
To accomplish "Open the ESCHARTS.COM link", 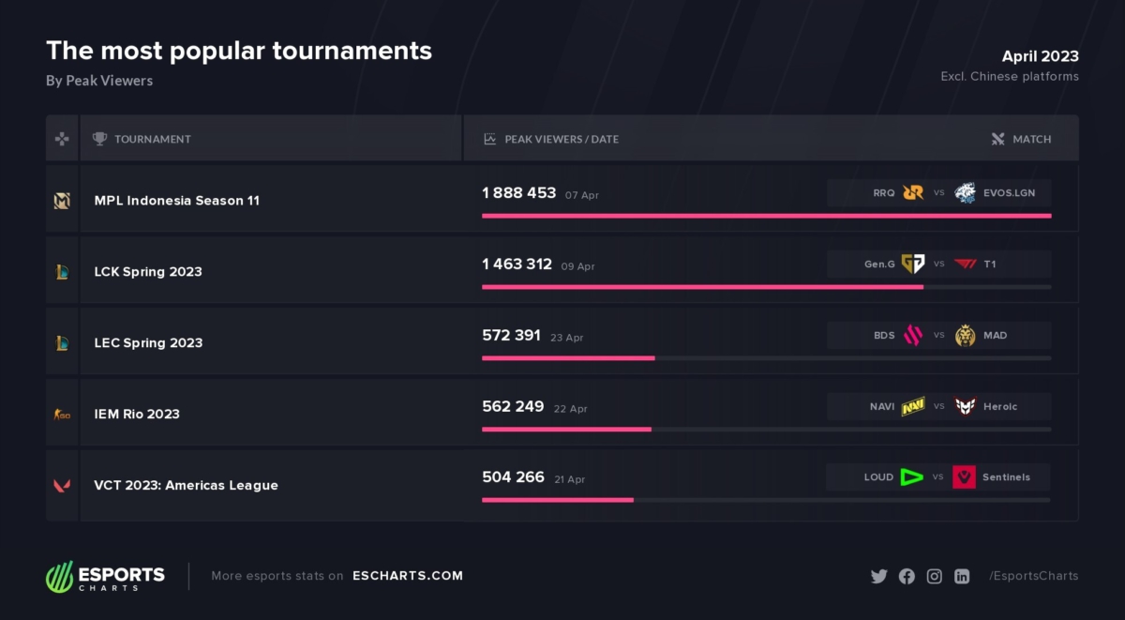I will 408,576.
